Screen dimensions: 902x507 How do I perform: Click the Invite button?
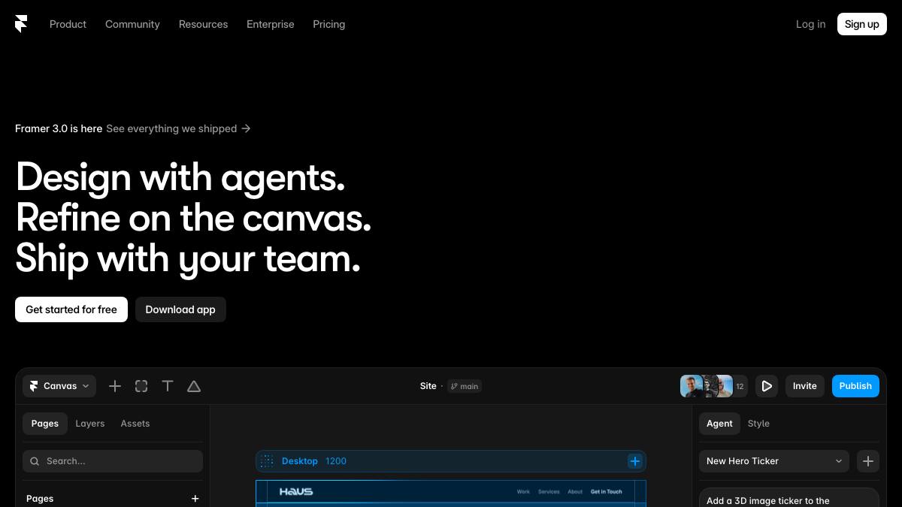click(x=805, y=386)
